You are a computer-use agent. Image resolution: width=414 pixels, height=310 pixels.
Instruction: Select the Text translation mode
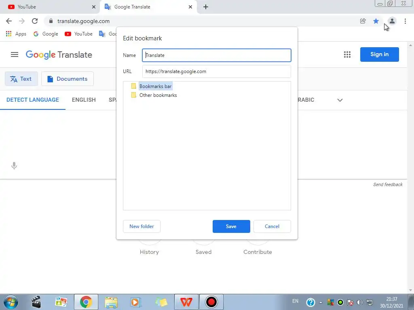pos(21,79)
